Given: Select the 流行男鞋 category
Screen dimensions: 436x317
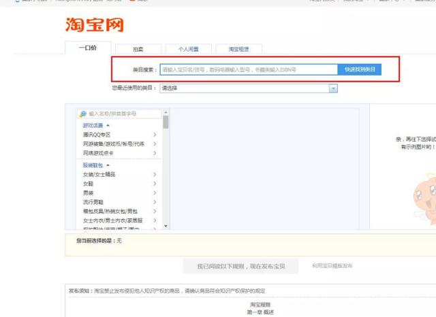Looking at the screenshot, I should 93,202.
